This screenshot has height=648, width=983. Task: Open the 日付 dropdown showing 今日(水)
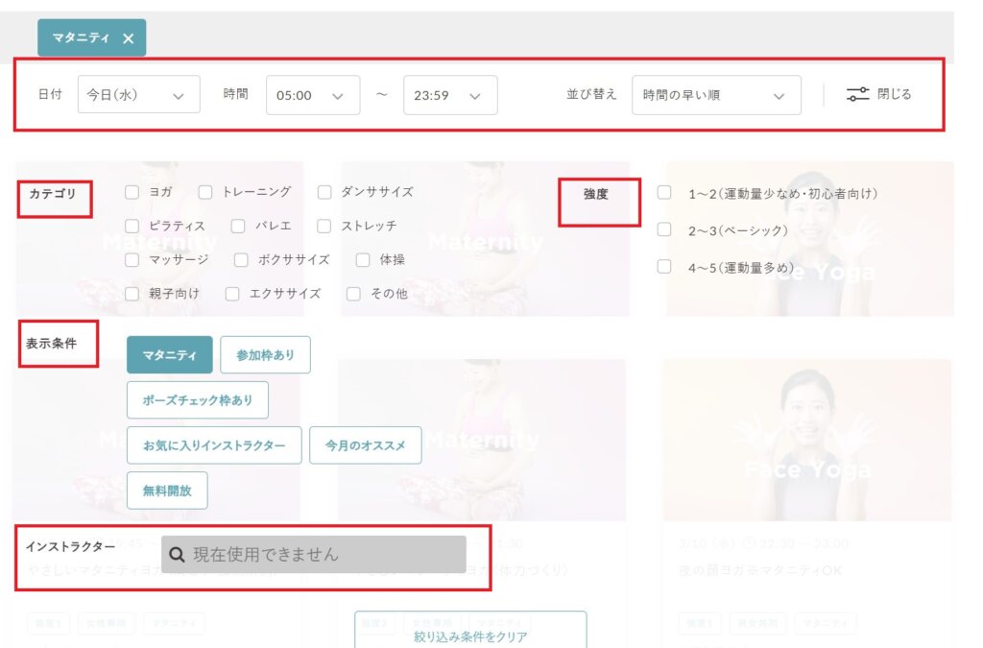click(x=138, y=95)
